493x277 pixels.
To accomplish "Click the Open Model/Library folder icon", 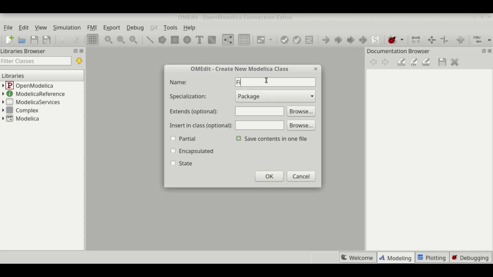I will pos(22,40).
